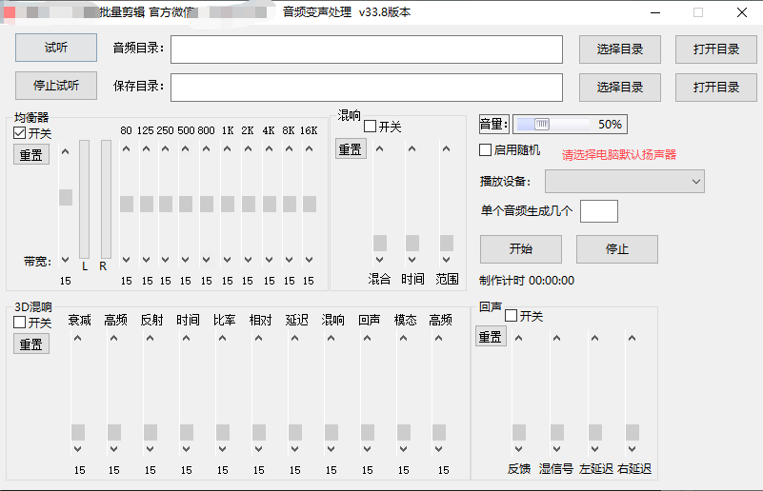Viewport: 763px width, 491px height.
Task: Check the 启用随机 option
Action: pyautogui.click(x=486, y=149)
